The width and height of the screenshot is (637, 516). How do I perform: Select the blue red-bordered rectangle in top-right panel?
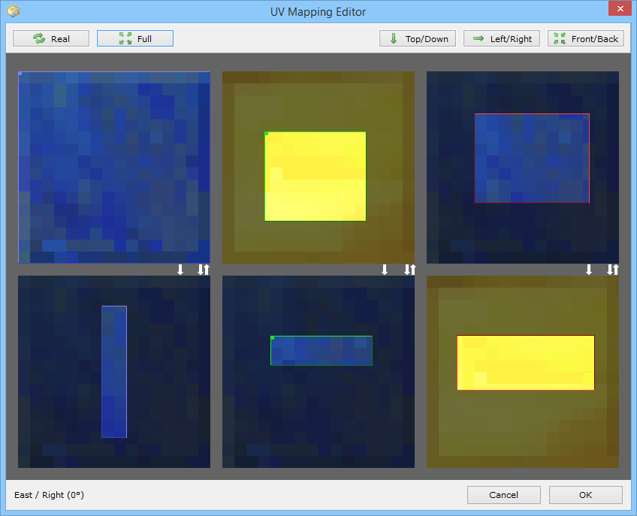pyautogui.click(x=532, y=158)
